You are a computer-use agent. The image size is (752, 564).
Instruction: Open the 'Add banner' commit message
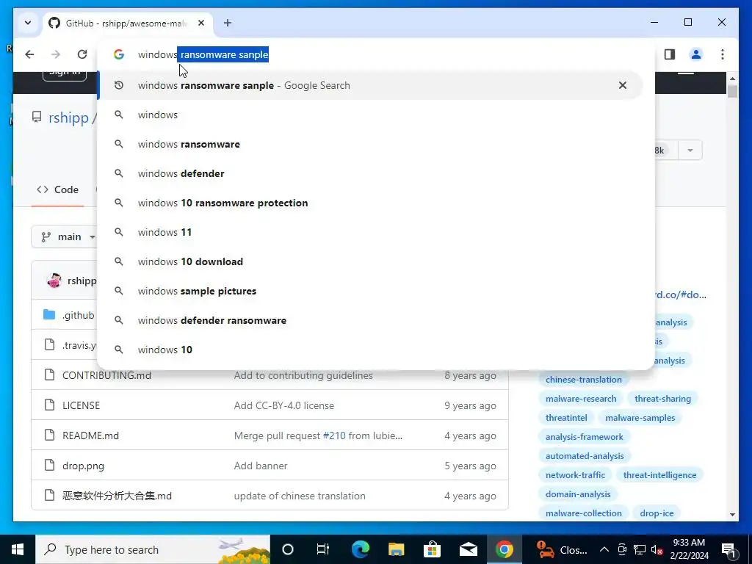click(261, 466)
